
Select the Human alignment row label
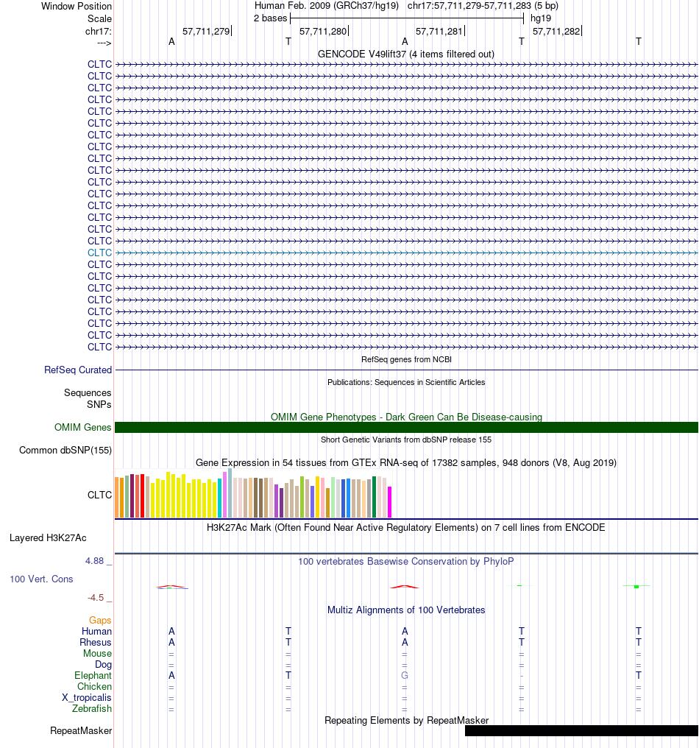[x=96, y=631]
